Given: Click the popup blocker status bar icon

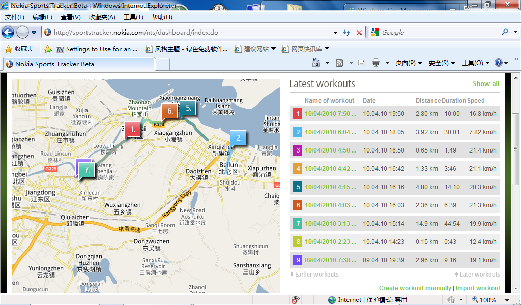Looking at the screenshot, I should (x=295, y=300).
